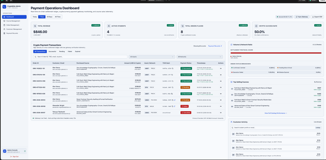
Task: Select the 7 Days time range
Action: (x=42, y=17)
